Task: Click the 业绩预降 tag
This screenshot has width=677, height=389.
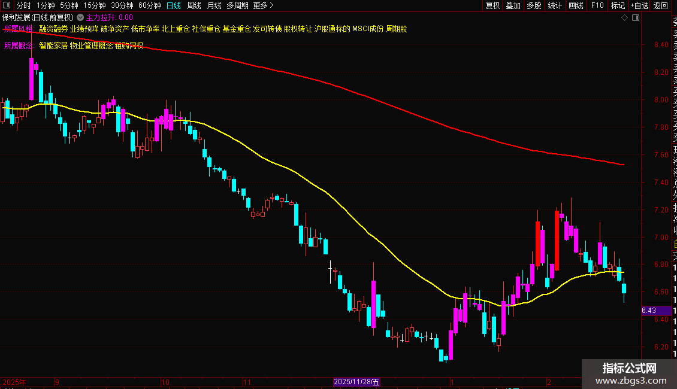Action: (84, 29)
